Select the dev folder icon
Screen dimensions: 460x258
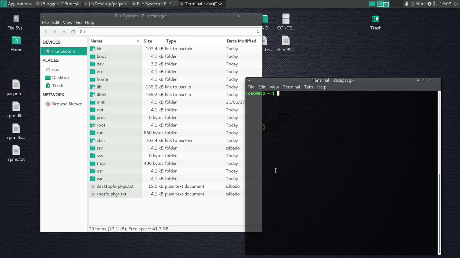click(93, 64)
